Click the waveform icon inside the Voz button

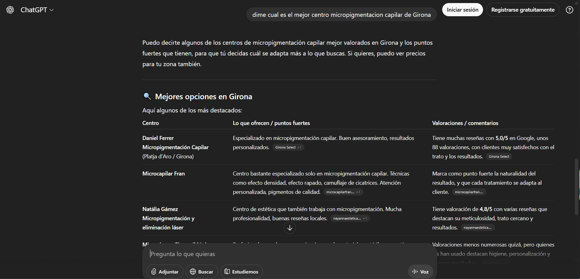[x=415, y=271]
